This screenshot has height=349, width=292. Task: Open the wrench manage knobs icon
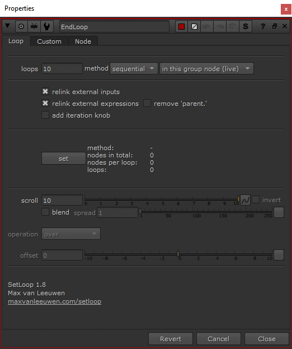[x=47, y=26]
